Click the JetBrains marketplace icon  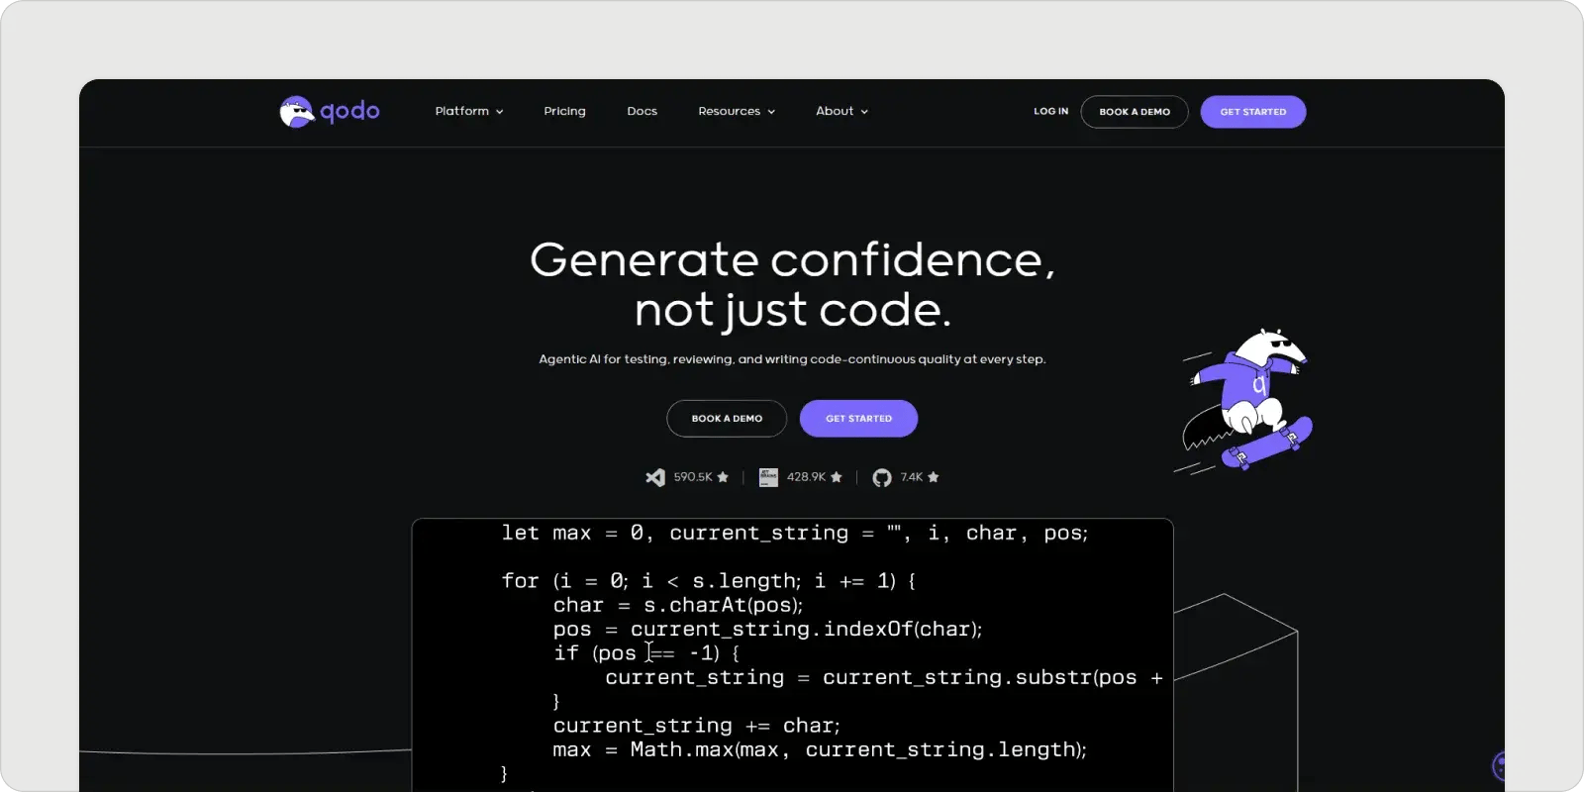pyautogui.click(x=768, y=477)
